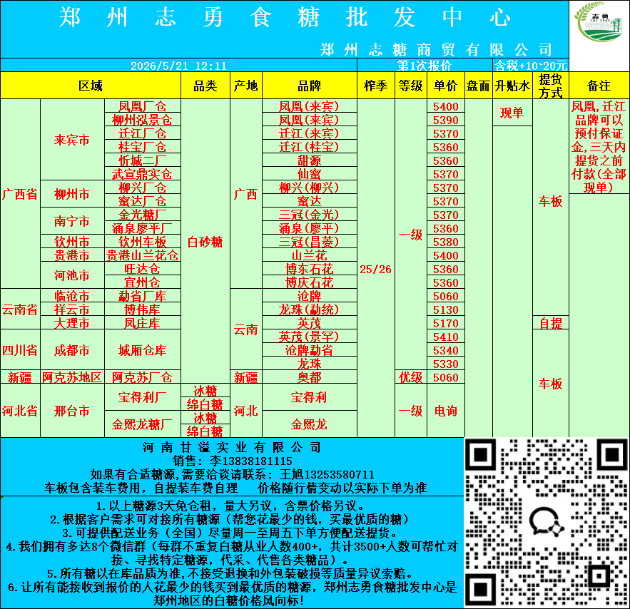Select the brand cell 甜源
This screenshot has height=609, width=630.
coord(310,160)
